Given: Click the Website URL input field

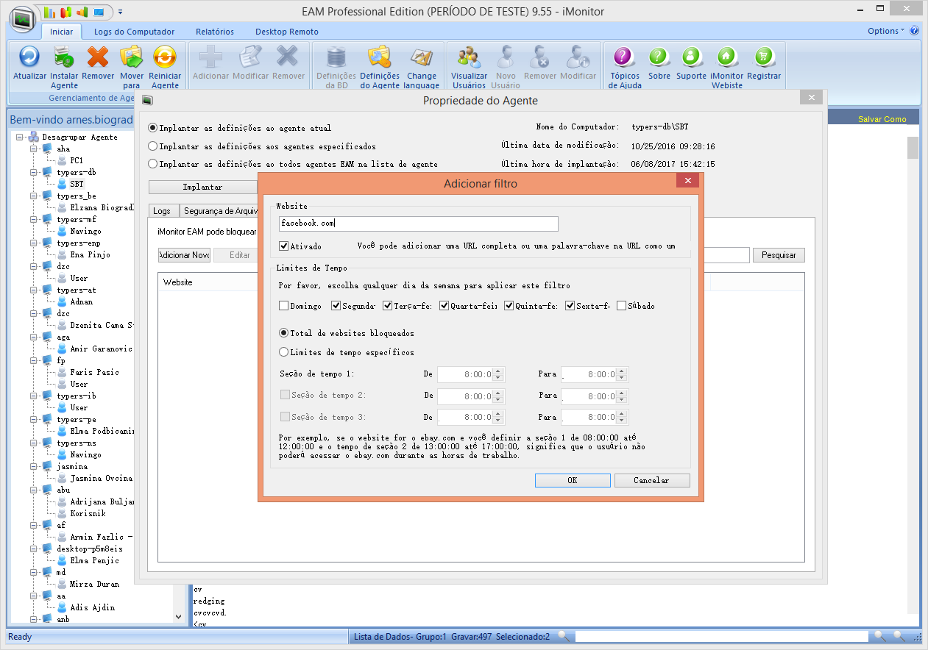Looking at the screenshot, I should click(418, 224).
